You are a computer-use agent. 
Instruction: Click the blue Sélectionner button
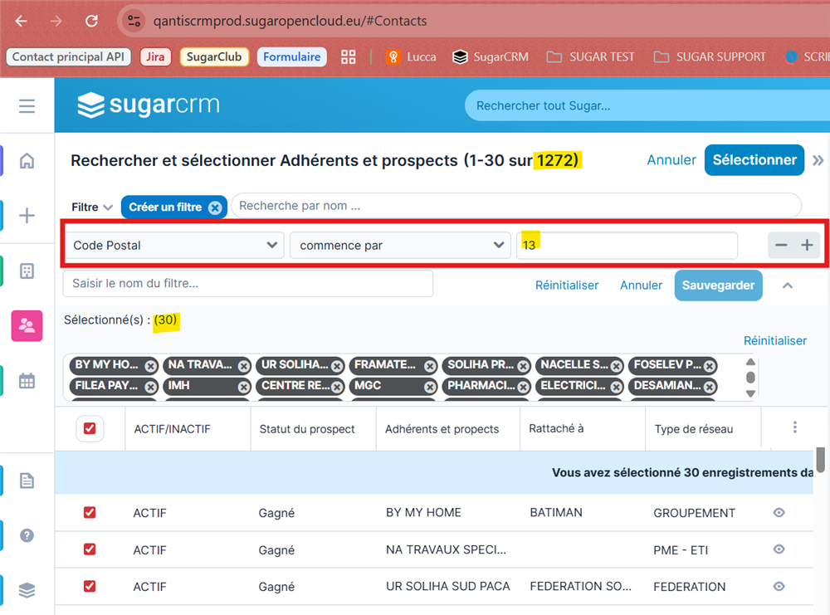point(754,160)
